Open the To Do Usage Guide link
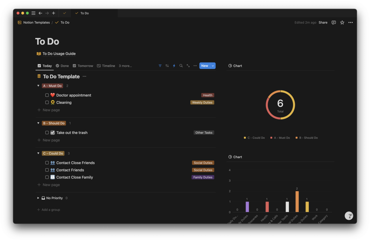Viewport: 370px width, 241px height. [59, 54]
